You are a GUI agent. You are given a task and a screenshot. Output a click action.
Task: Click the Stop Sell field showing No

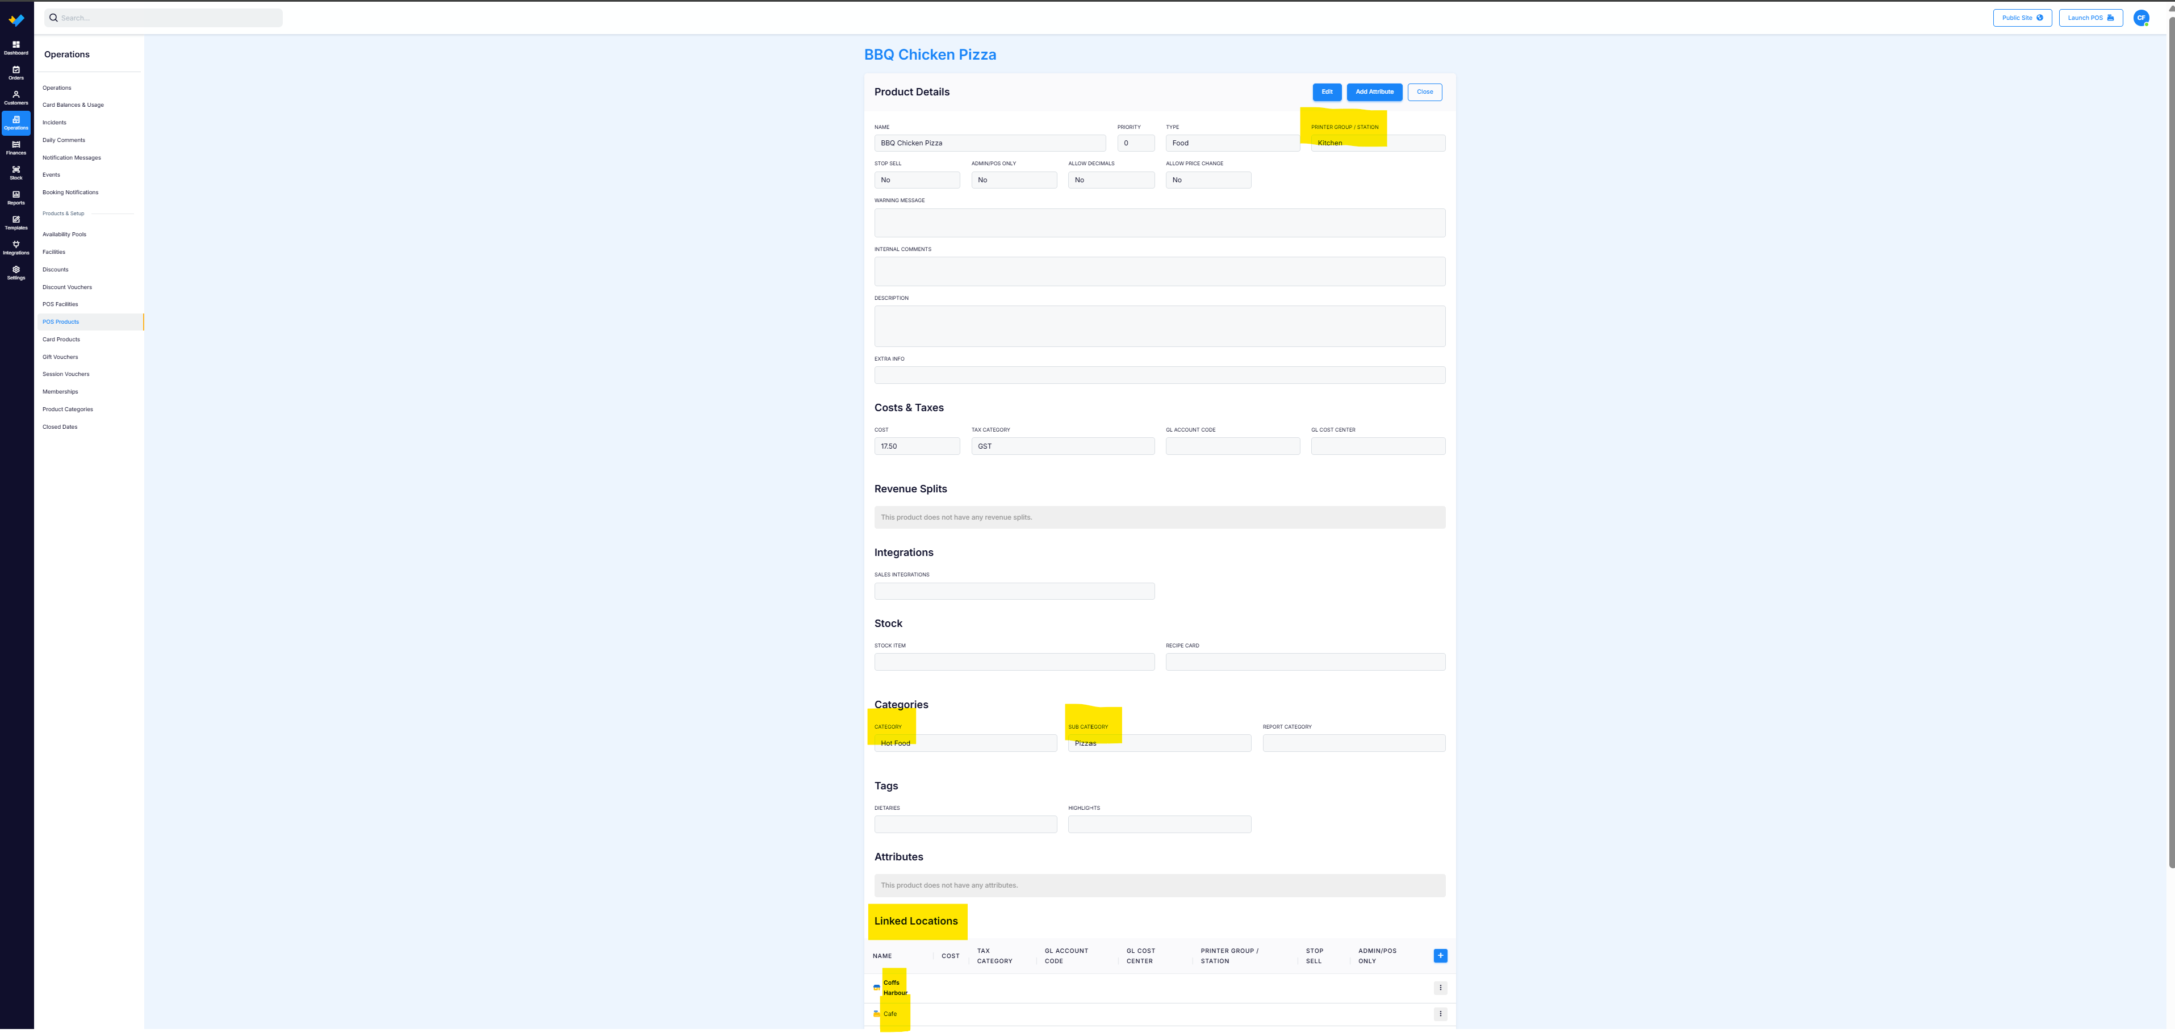pos(917,180)
